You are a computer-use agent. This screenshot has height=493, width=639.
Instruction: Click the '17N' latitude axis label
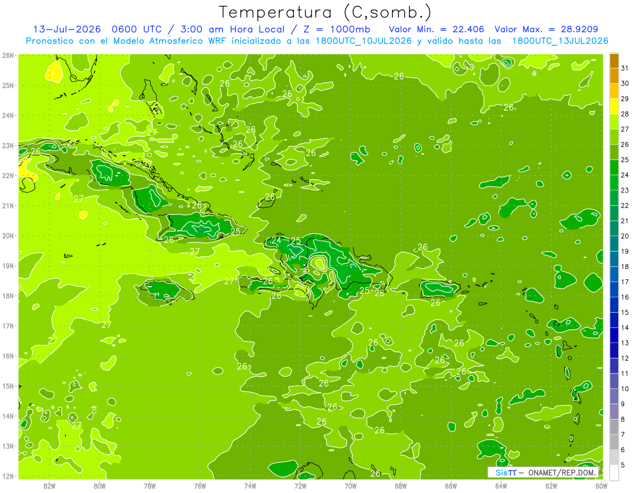[8, 325]
